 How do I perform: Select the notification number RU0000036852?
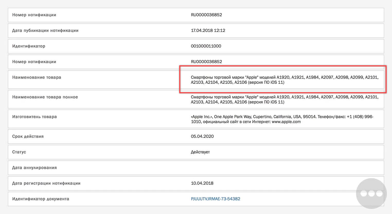click(x=206, y=15)
